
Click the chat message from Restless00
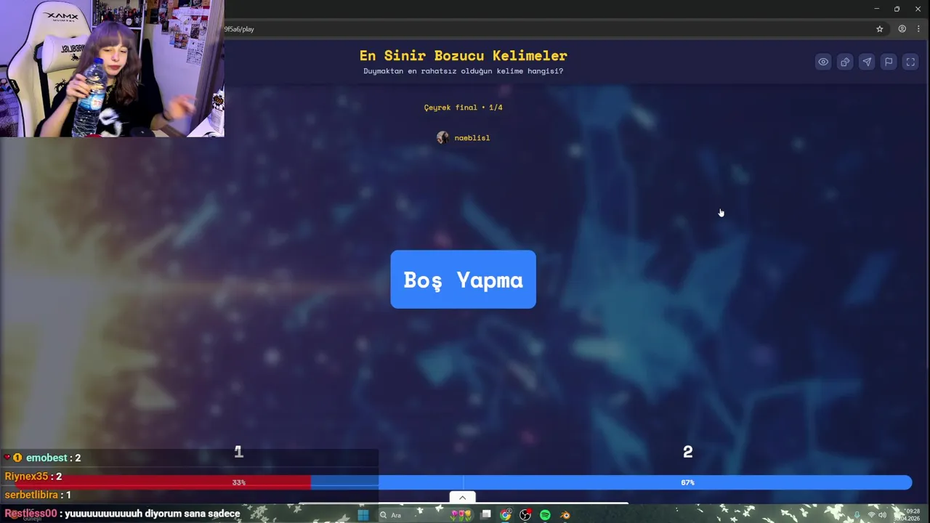coord(122,514)
